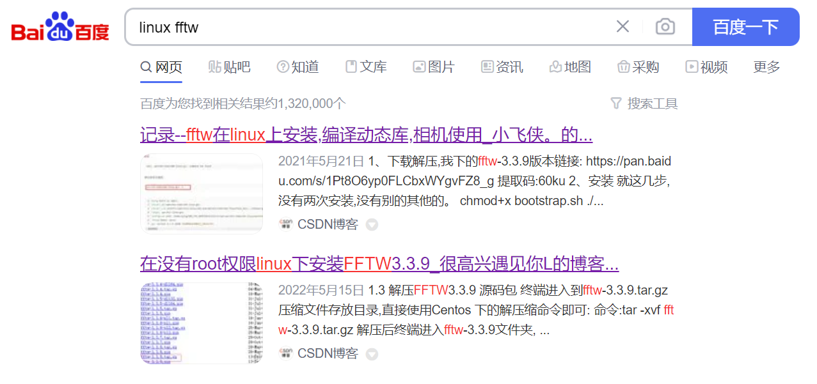Switch to the 知道 tab
The width and height of the screenshot is (817, 384).
297,66
